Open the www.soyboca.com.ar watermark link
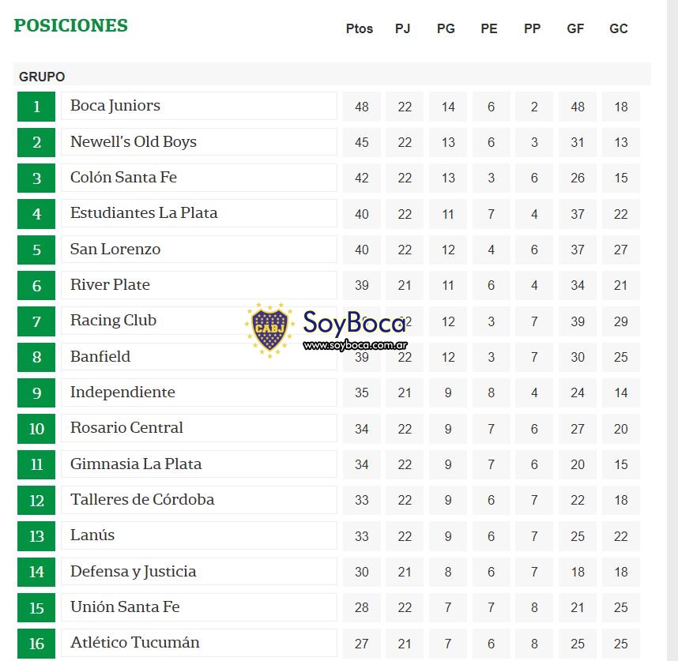Viewport: 678px width, 661px height. click(x=356, y=345)
